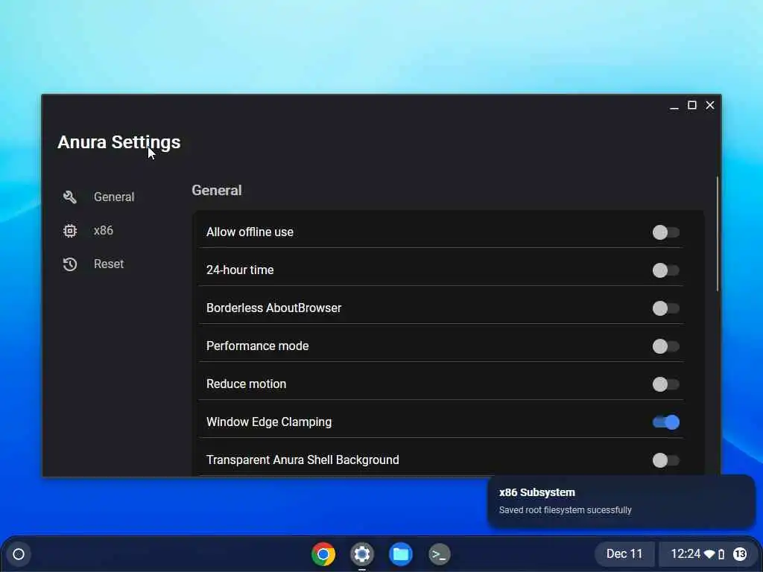Click the 'Allow offline use' label
763x572 pixels.
coord(250,232)
